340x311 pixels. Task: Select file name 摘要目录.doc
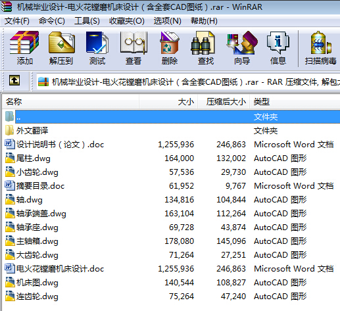tap(40, 186)
